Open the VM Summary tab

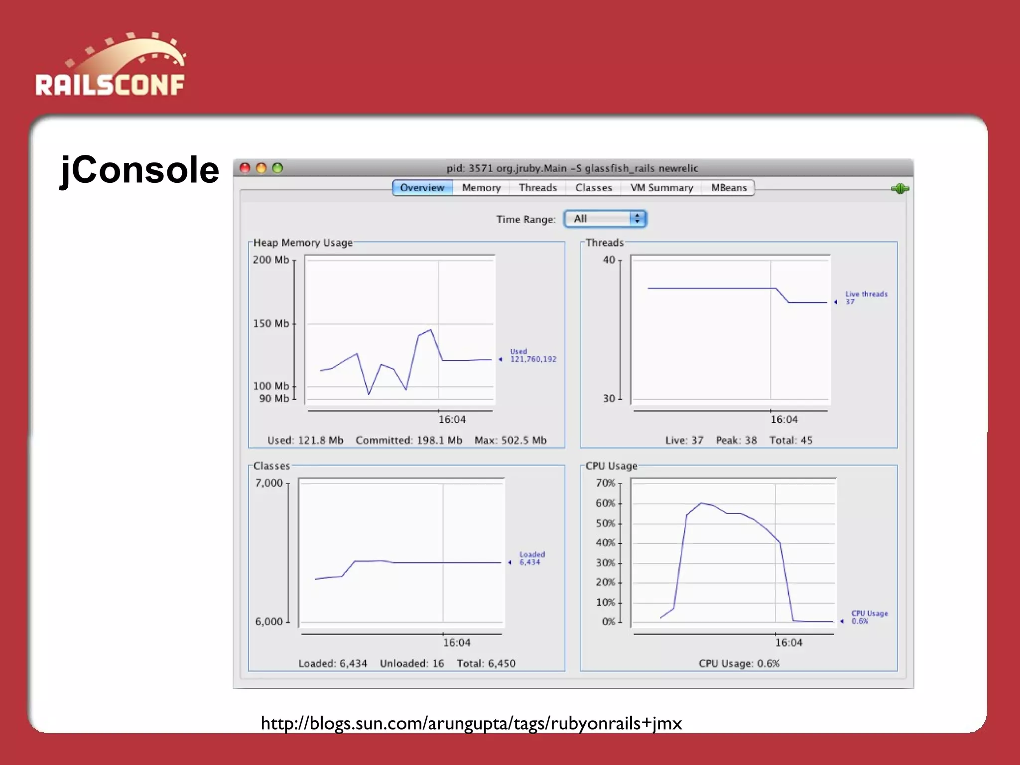click(x=661, y=188)
